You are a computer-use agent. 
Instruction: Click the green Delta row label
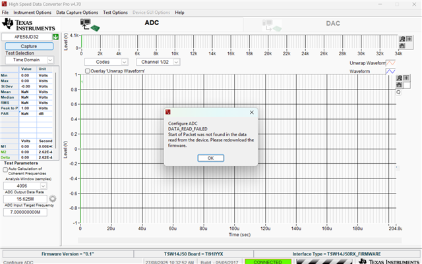[5, 157]
